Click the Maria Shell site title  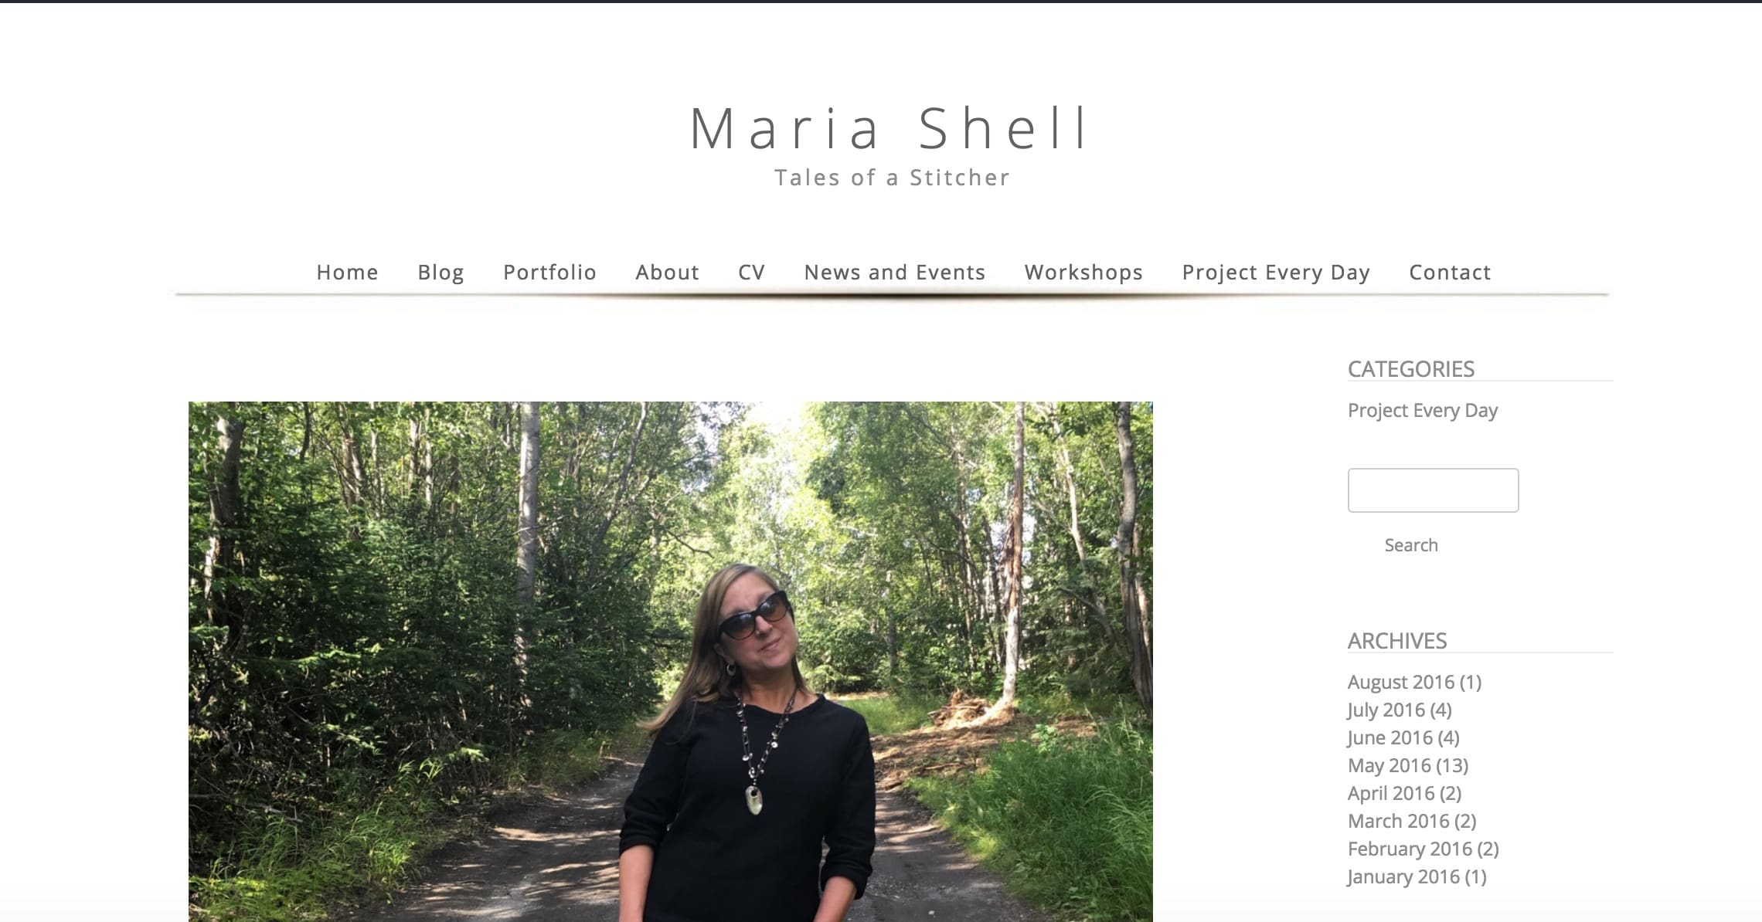coord(890,128)
